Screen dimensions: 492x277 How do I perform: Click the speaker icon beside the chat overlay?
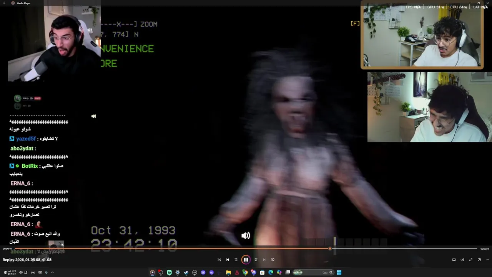click(x=93, y=116)
